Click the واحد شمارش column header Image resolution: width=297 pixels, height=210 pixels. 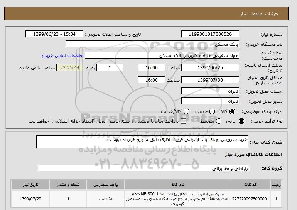106,185
